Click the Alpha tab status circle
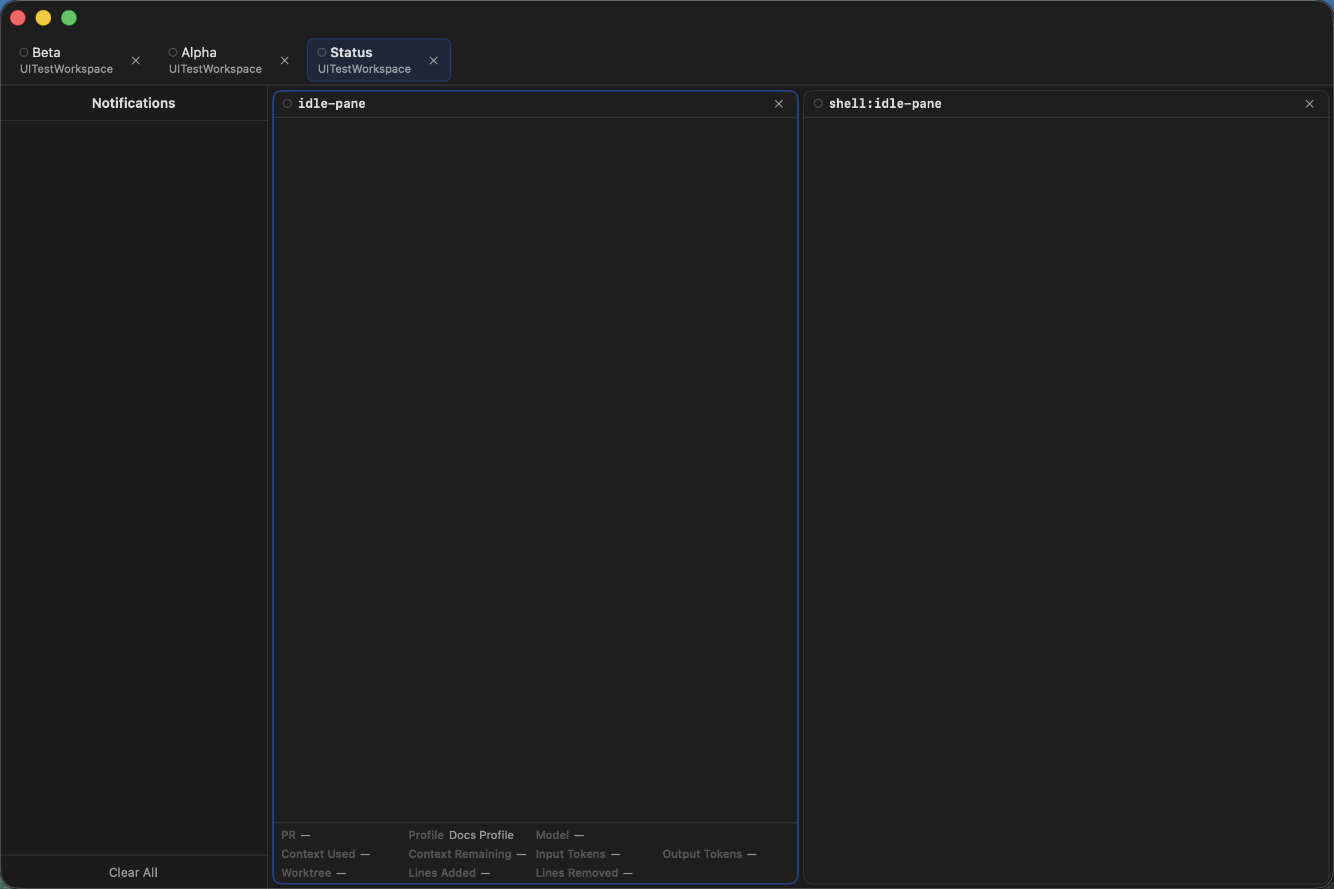The image size is (1334, 889). click(173, 52)
